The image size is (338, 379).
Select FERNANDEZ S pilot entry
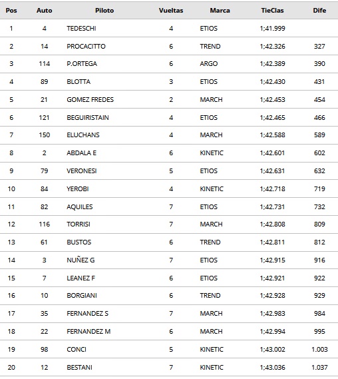(87, 314)
